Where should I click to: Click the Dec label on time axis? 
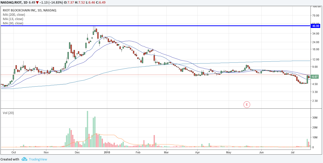pyautogui.click(x=77, y=153)
